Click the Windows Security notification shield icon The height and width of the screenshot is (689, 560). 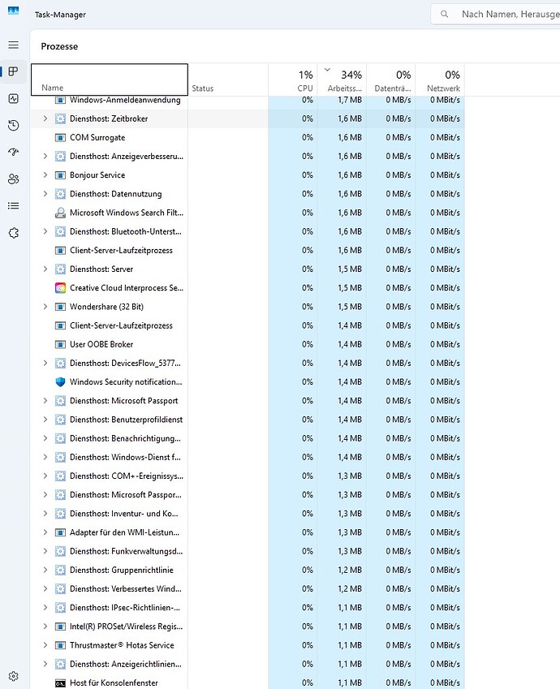60,382
